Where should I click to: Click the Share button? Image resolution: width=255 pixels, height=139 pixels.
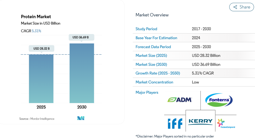pyautogui.click(x=242, y=7)
